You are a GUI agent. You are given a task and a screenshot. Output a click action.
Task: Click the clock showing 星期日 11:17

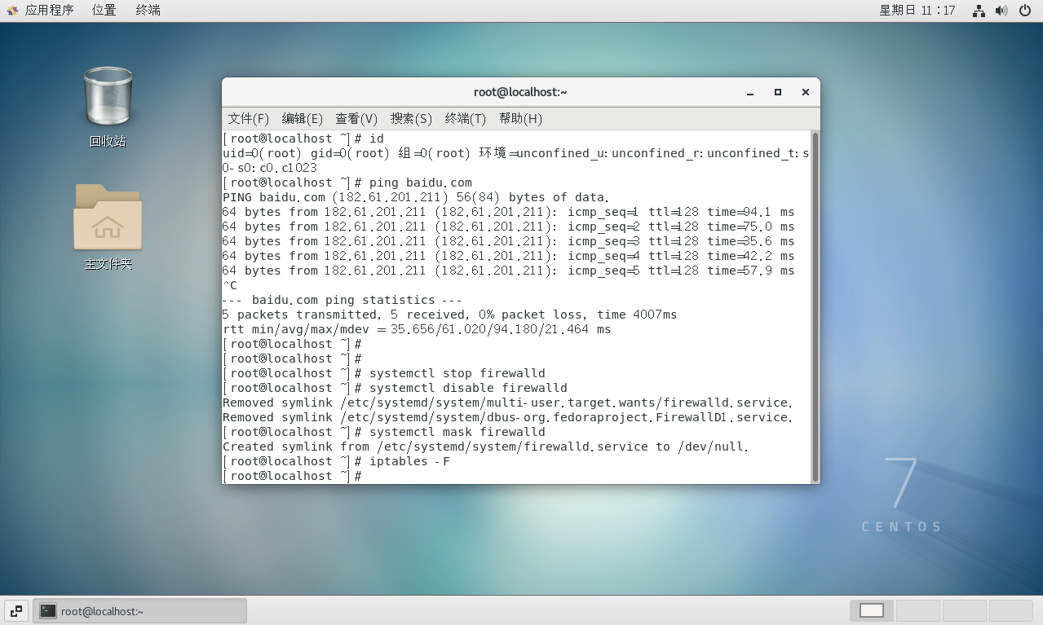917,11
